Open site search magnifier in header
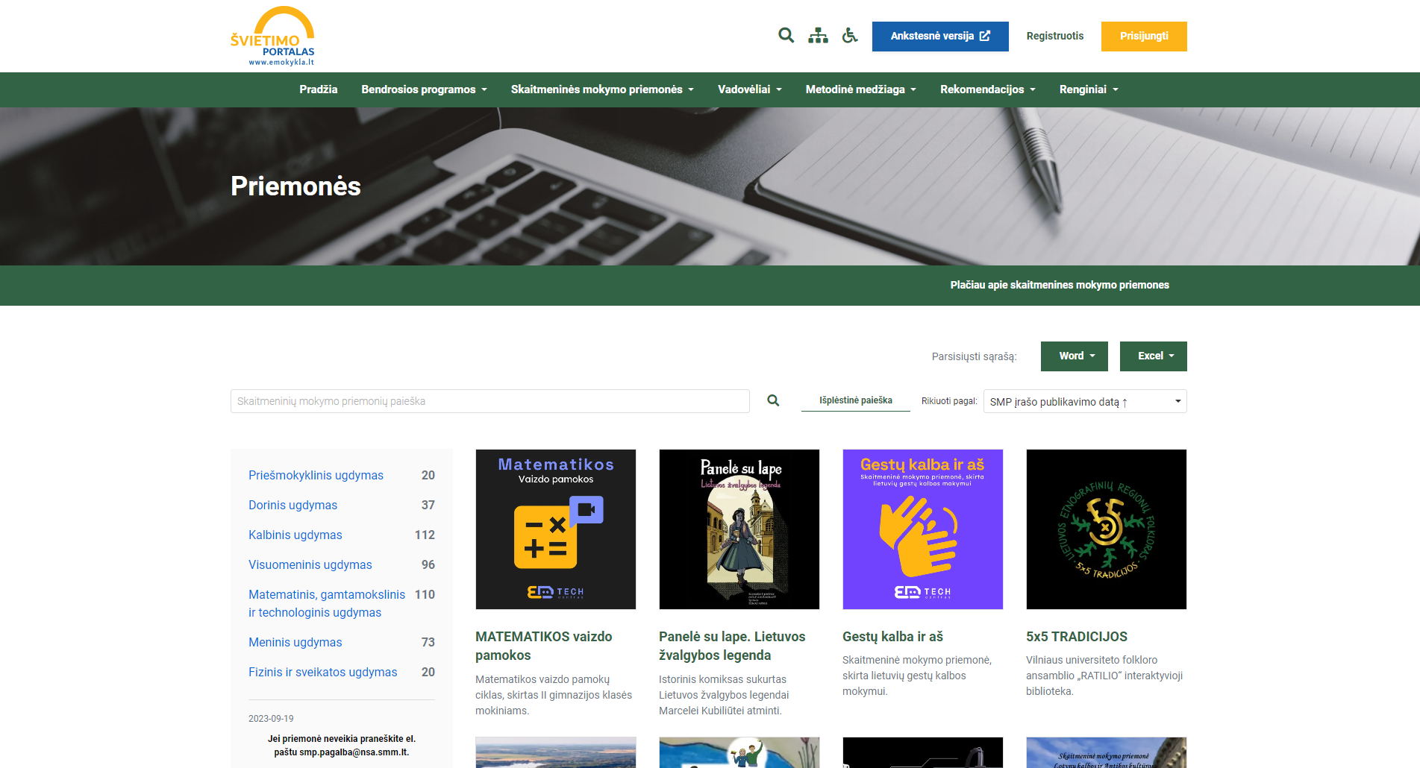 click(786, 36)
